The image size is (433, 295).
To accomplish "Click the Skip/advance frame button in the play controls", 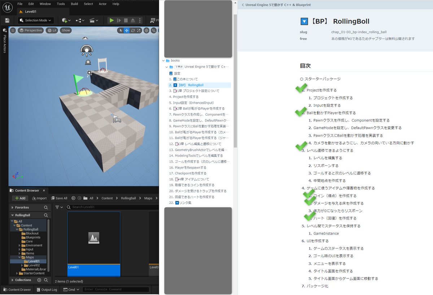I will [x=119, y=21].
